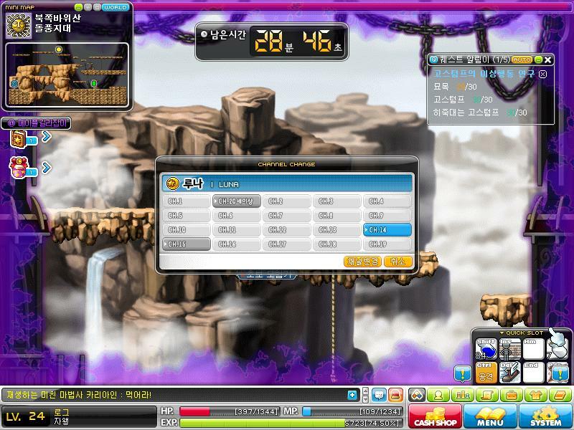Screen dimensions: 574x430
Task: Select channel CH.12
Action: pyautogui.click(x=286, y=229)
